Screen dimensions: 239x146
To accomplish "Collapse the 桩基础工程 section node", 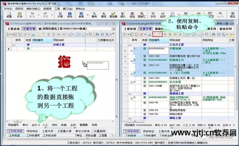I will (x=130, y=94).
